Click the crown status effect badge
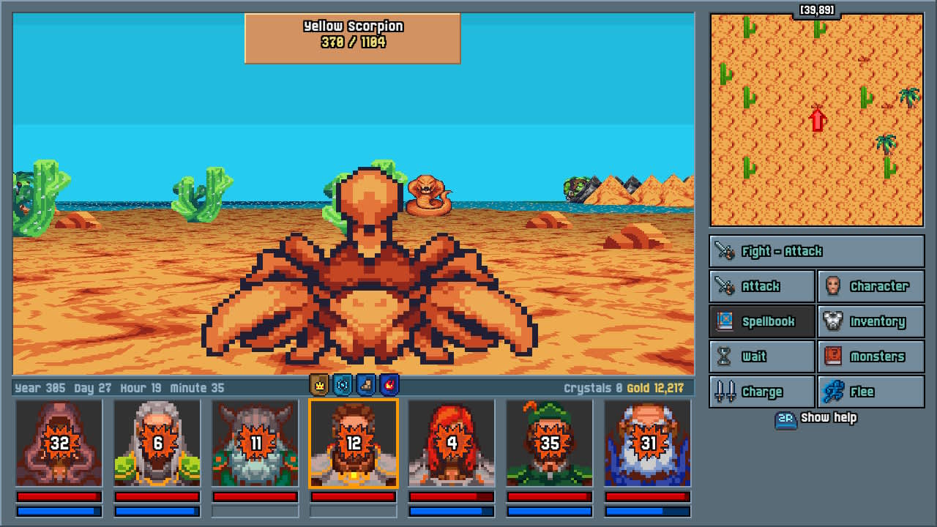 click(x=318, y=386)
